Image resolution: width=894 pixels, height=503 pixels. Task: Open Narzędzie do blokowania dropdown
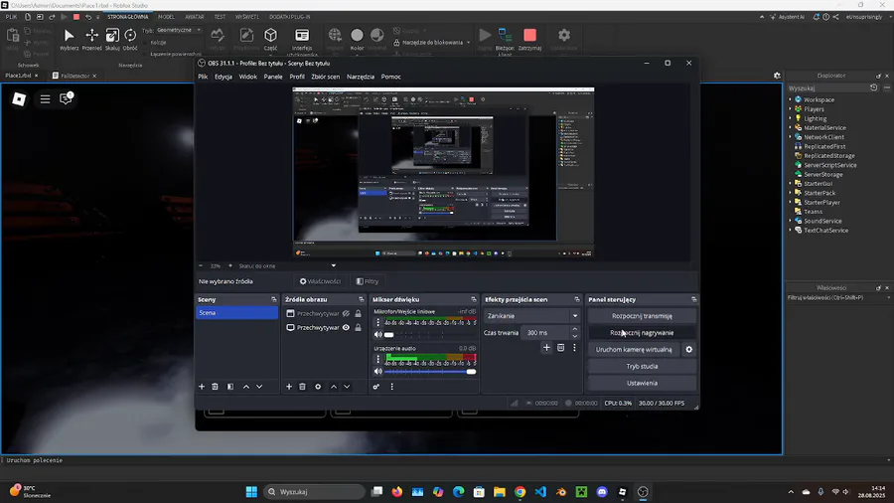tap(468, 43)
